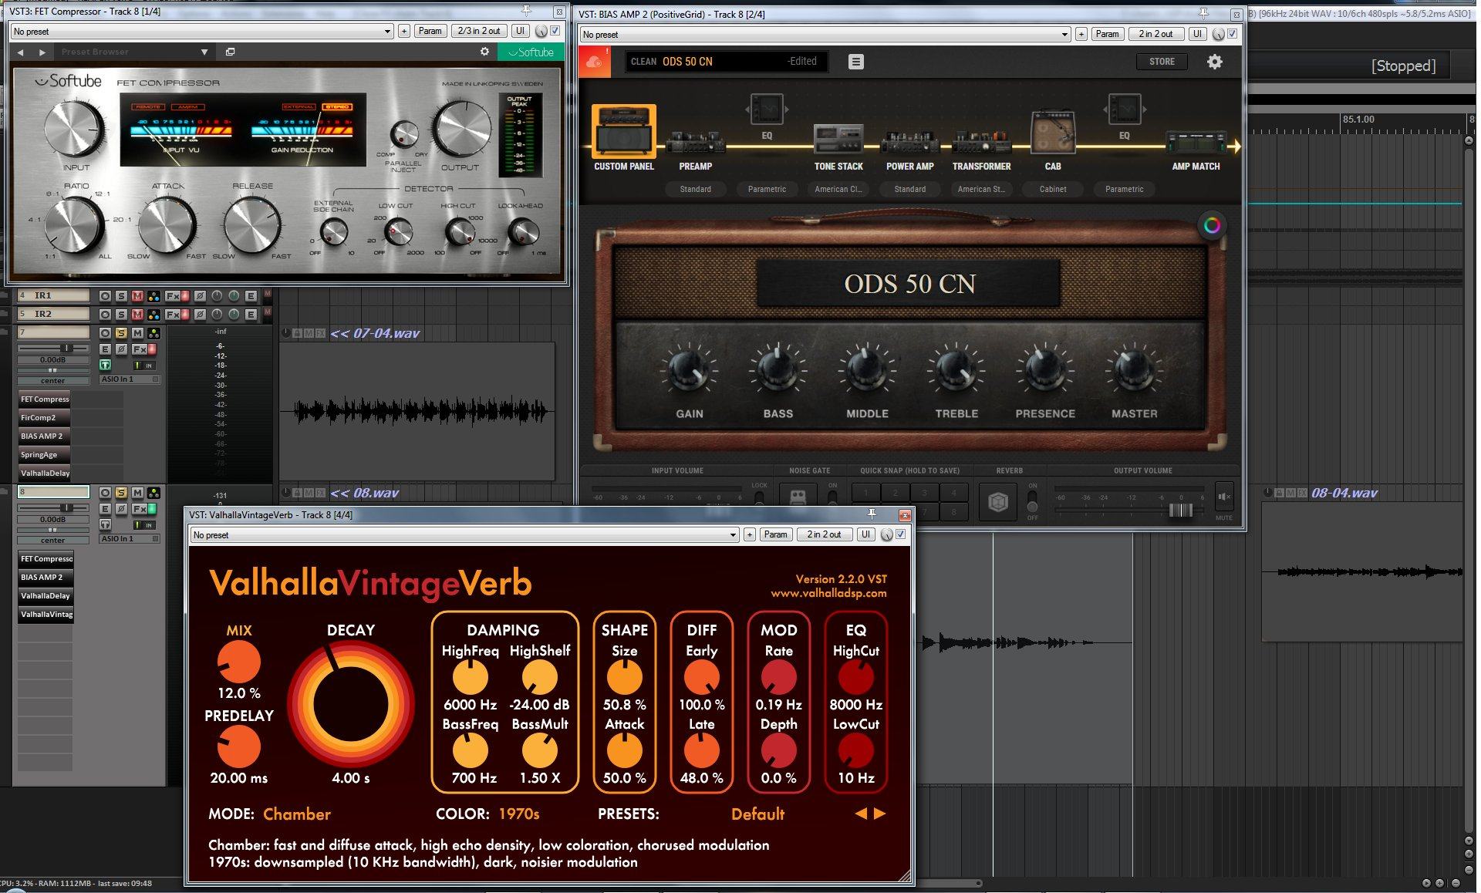Open the BIAS AMP preset list icon
The width and height of the screenshot is (1481, 893).
click(855, 62)
